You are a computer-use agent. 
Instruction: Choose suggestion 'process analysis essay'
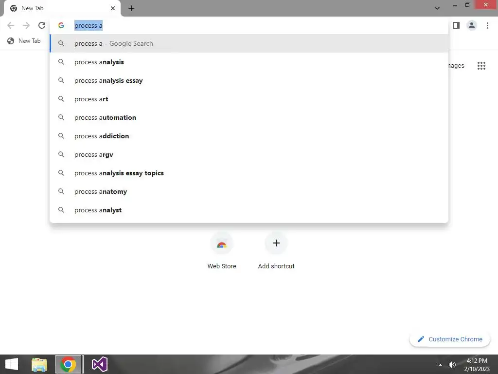(249, 80)
